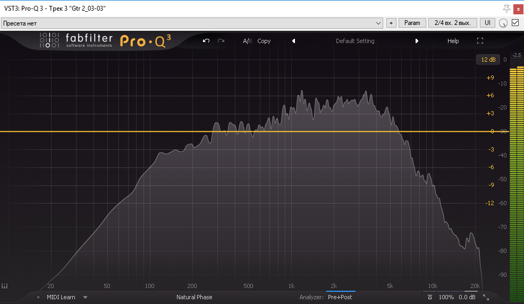Toggle A/B state comparison
Image resolution: width=524 pixels, height=304 pixels.
(247, 41)
